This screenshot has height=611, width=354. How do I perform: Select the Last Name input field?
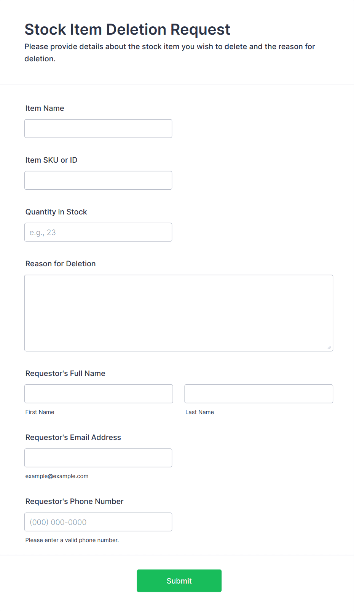coord(258,394)
